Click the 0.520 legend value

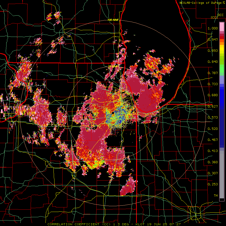tap(213, 129)
